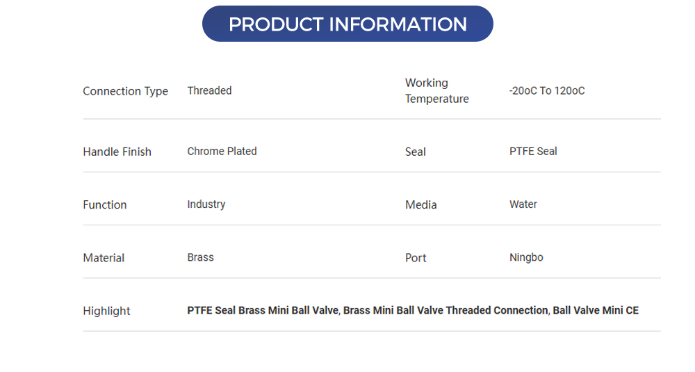Click the Media label
Image resolution: width=695 pixels, height=372 pixels.
420,204
